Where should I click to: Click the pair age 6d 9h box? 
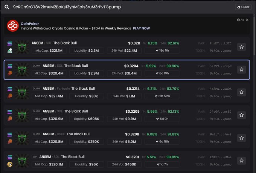162,119
